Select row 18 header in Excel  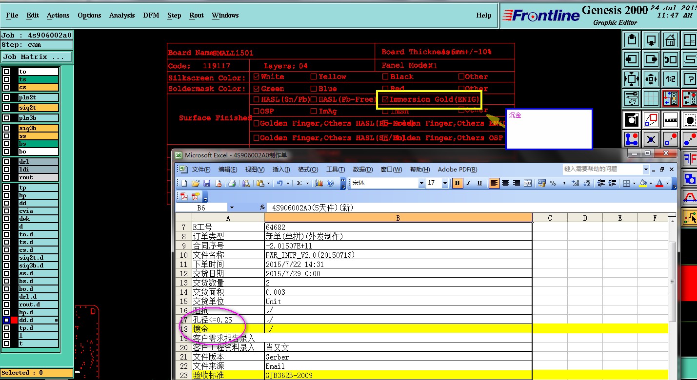[183, 329]
